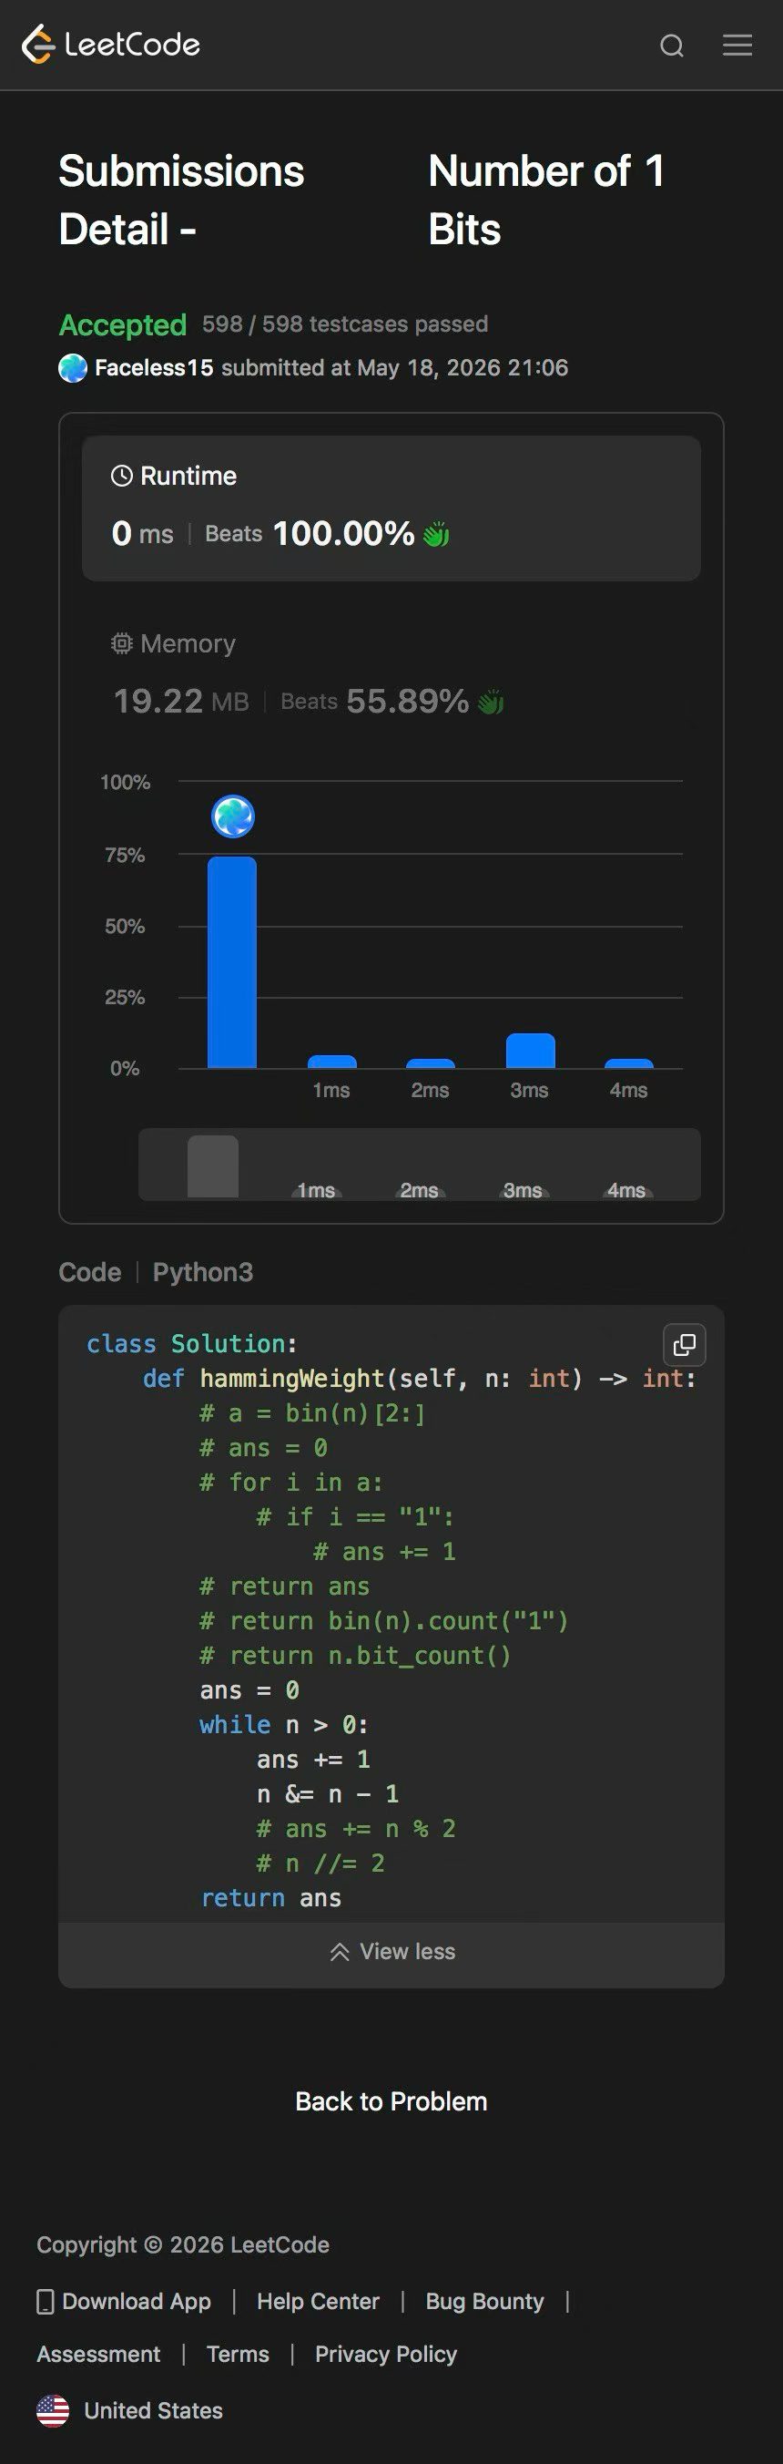Click the 19.22 MB memory value
The width and height of the screenshot is (783, 2464).
tap(182, 701)
